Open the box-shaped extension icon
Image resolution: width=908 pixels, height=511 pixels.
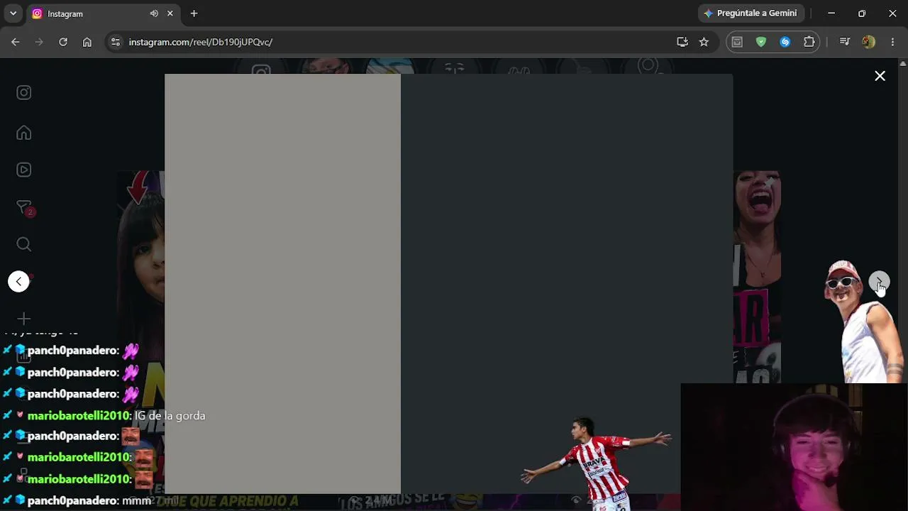[737, 42]
